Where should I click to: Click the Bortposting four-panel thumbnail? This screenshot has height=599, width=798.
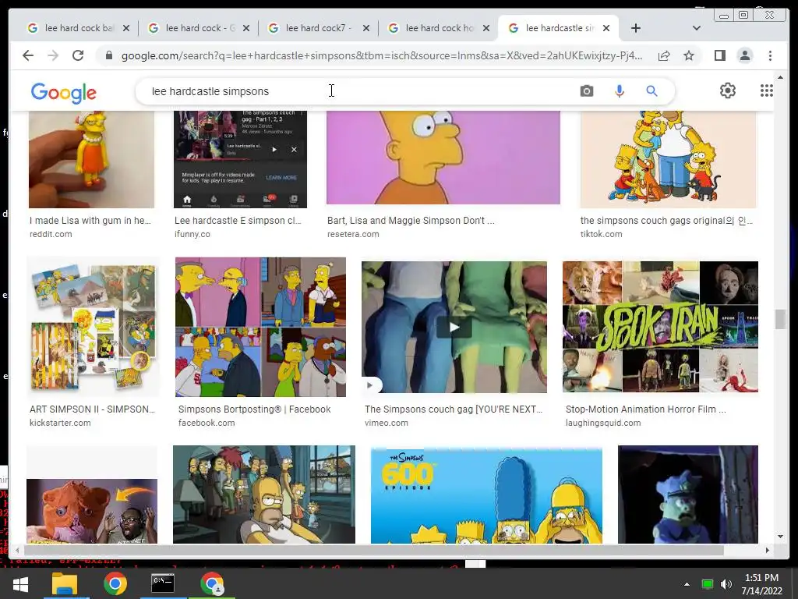260,327
